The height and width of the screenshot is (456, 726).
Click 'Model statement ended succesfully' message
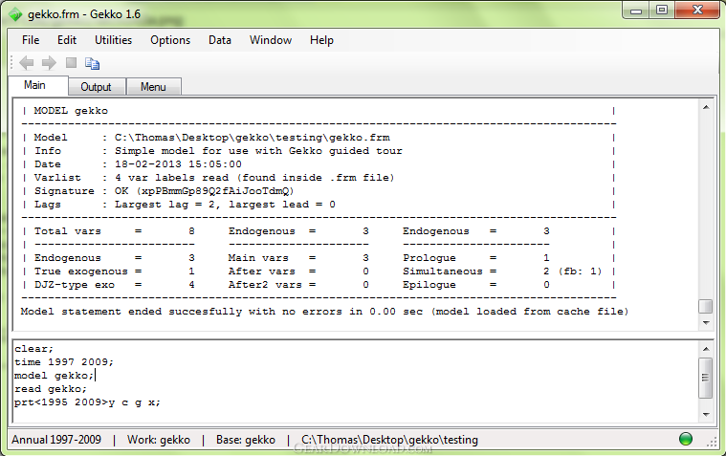(x=324, y=312)
